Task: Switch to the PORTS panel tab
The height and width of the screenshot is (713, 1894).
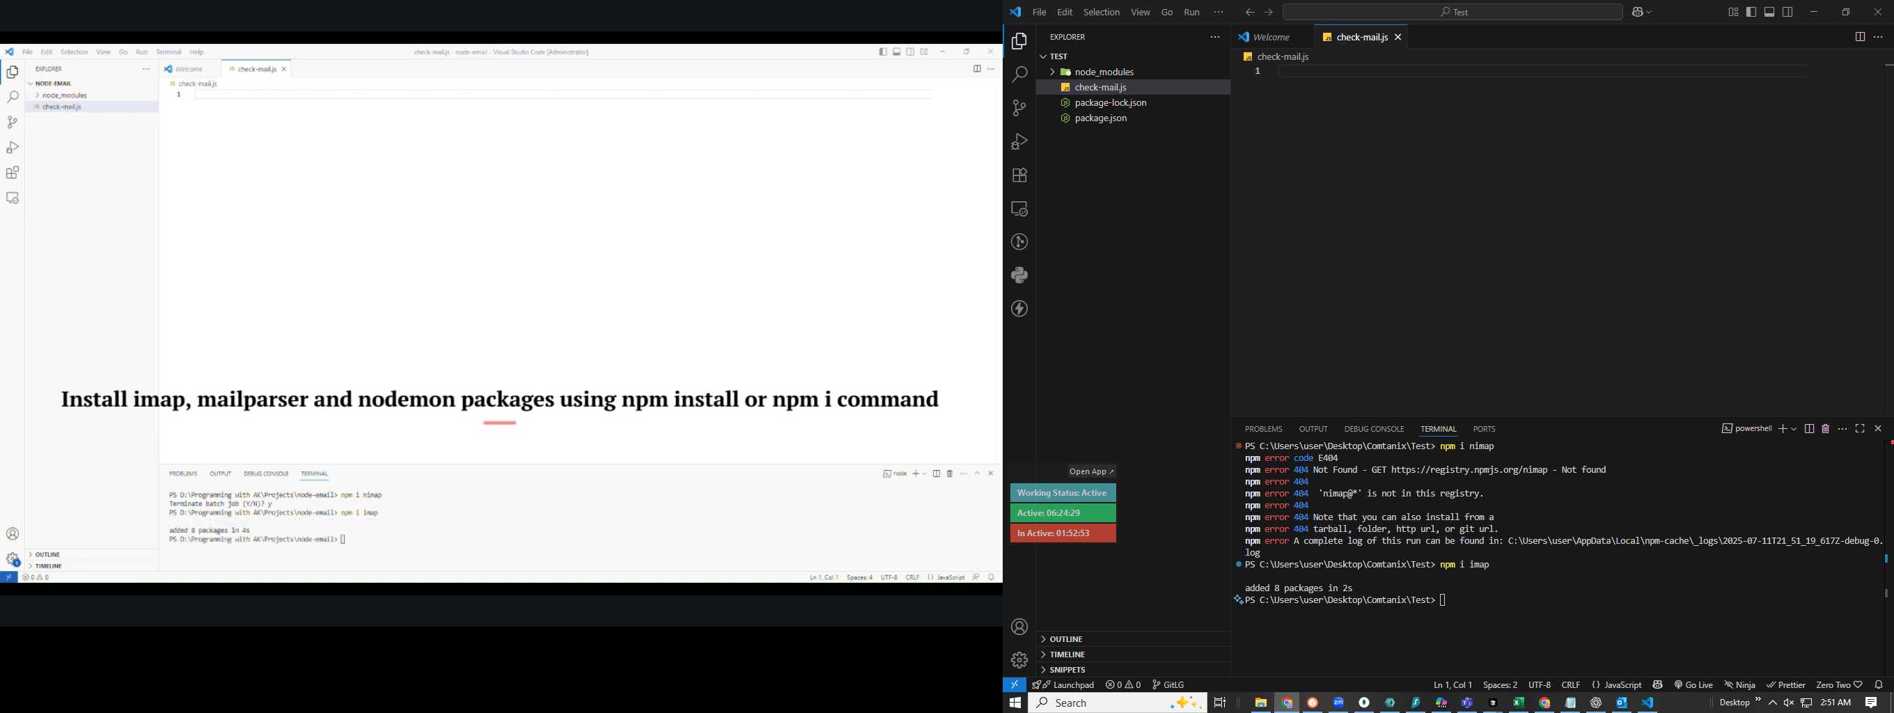Action: pos(1484,428)
